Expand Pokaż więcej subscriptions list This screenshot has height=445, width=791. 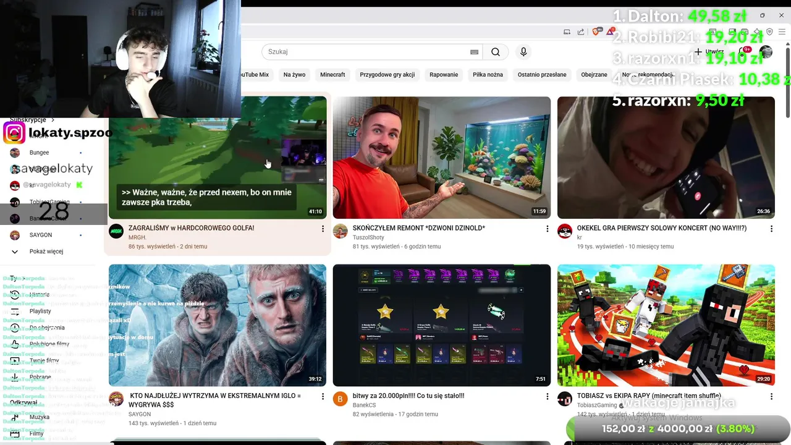[46, 252]
